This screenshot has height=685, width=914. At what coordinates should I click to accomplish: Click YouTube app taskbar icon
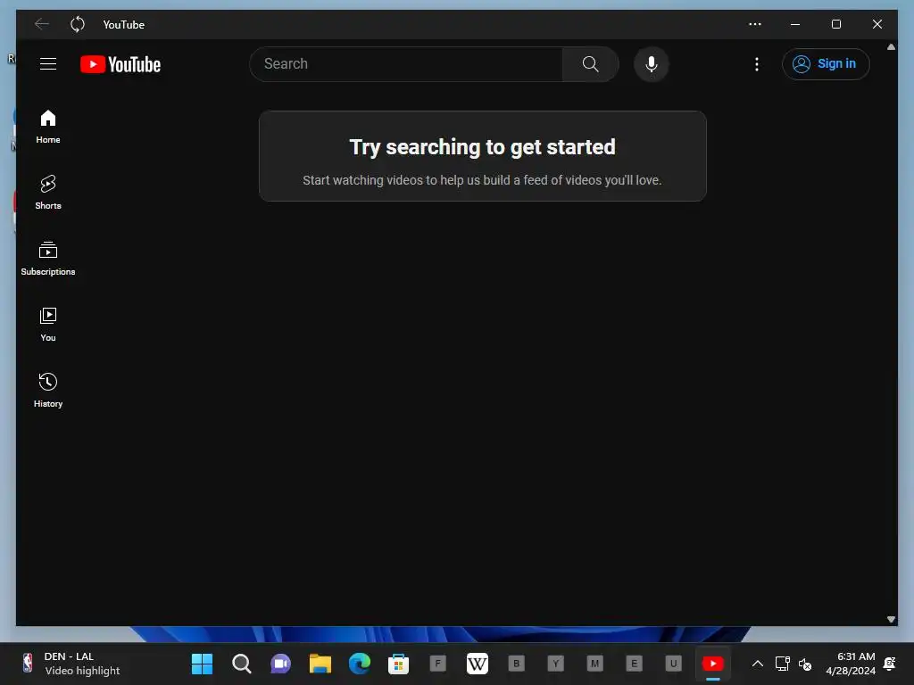713,664
